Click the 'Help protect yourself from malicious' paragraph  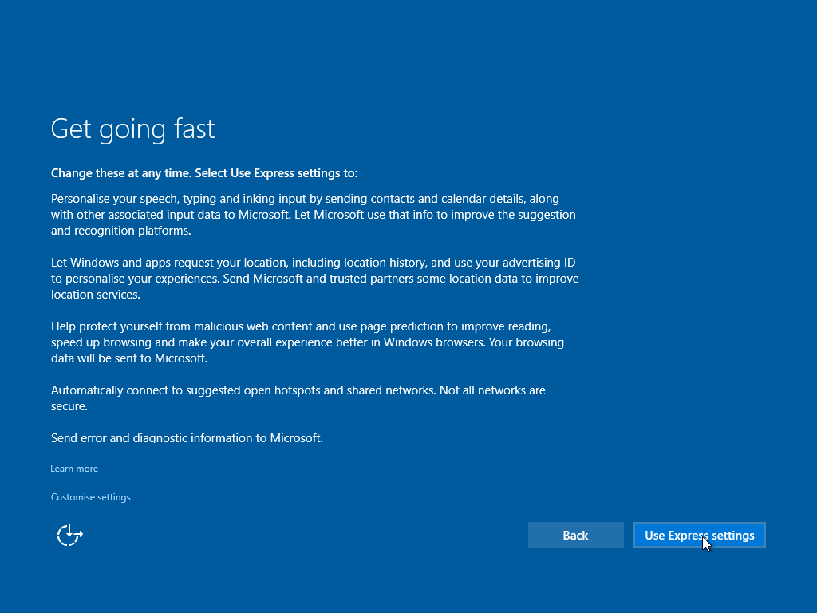(x=307, y=342)
